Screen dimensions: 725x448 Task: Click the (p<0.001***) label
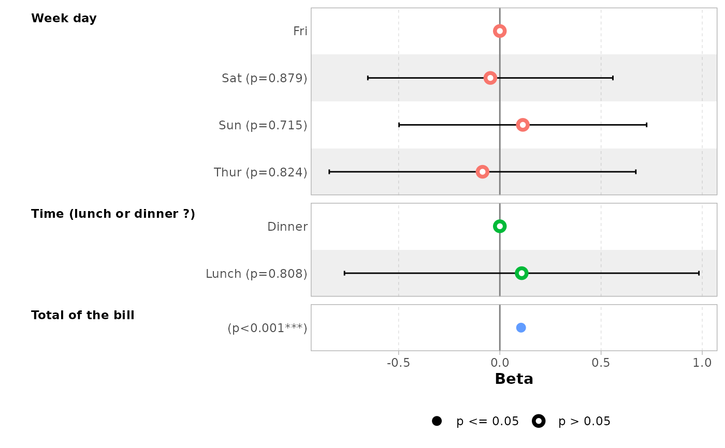tap(267, 328)
